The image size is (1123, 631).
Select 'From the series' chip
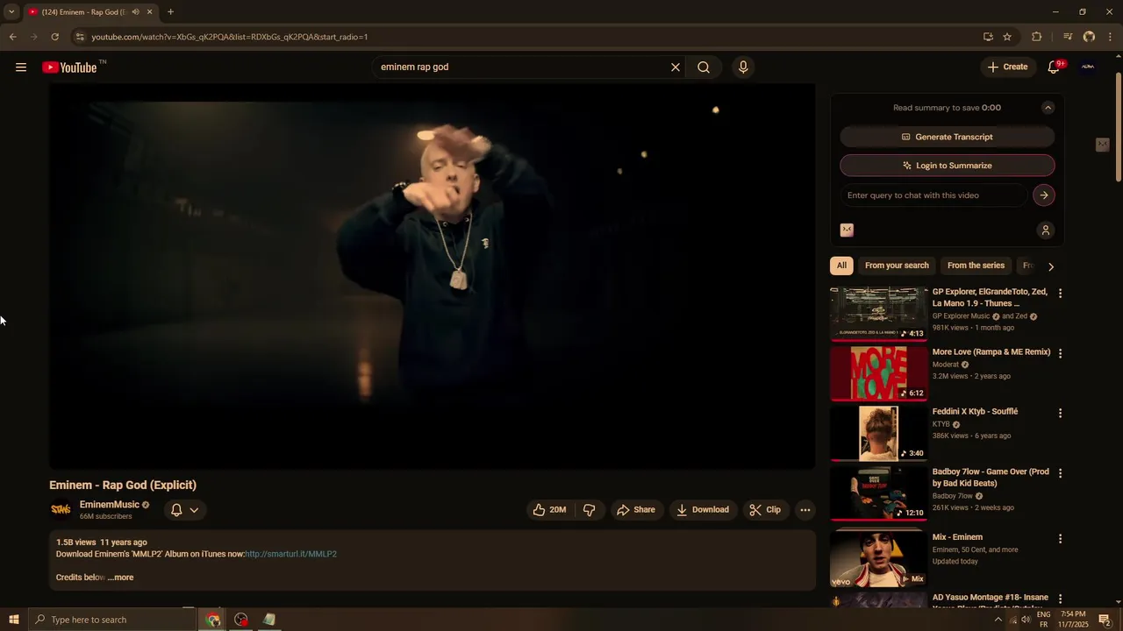976,266
